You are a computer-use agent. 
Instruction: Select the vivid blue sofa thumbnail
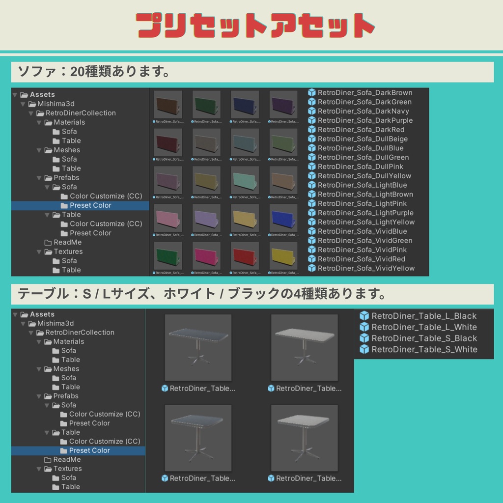pos(283,218)
